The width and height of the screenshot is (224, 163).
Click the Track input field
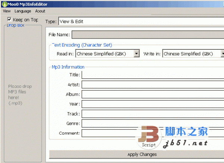153,114
